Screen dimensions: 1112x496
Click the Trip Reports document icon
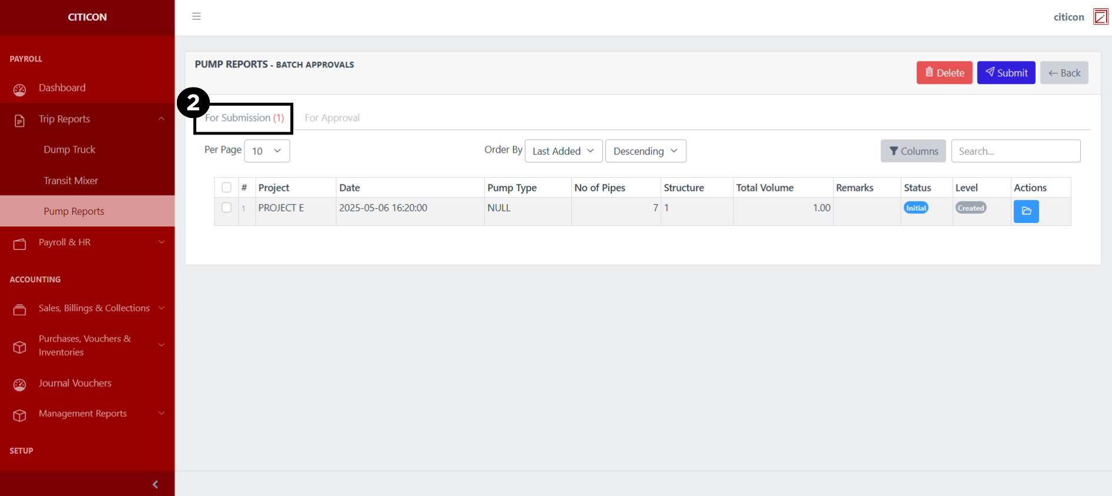(19, 120)
